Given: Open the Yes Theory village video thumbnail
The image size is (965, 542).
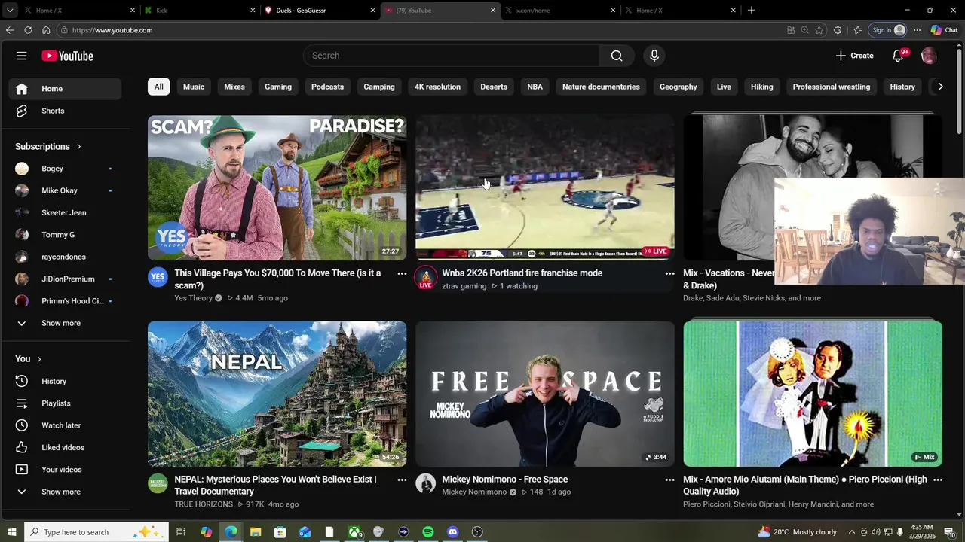Looking at the screenshot, I should [x=277, y=187].
